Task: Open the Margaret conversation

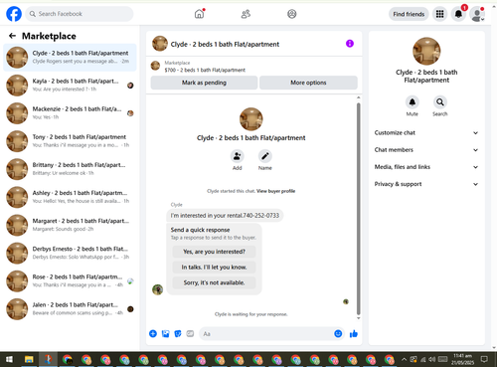Action: [x=70, y=225]
